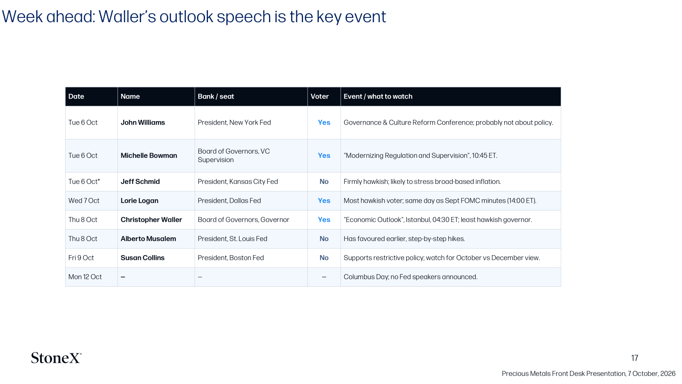Click 'Governance & Culture Reform Conference' text

(x=409, y=122)
